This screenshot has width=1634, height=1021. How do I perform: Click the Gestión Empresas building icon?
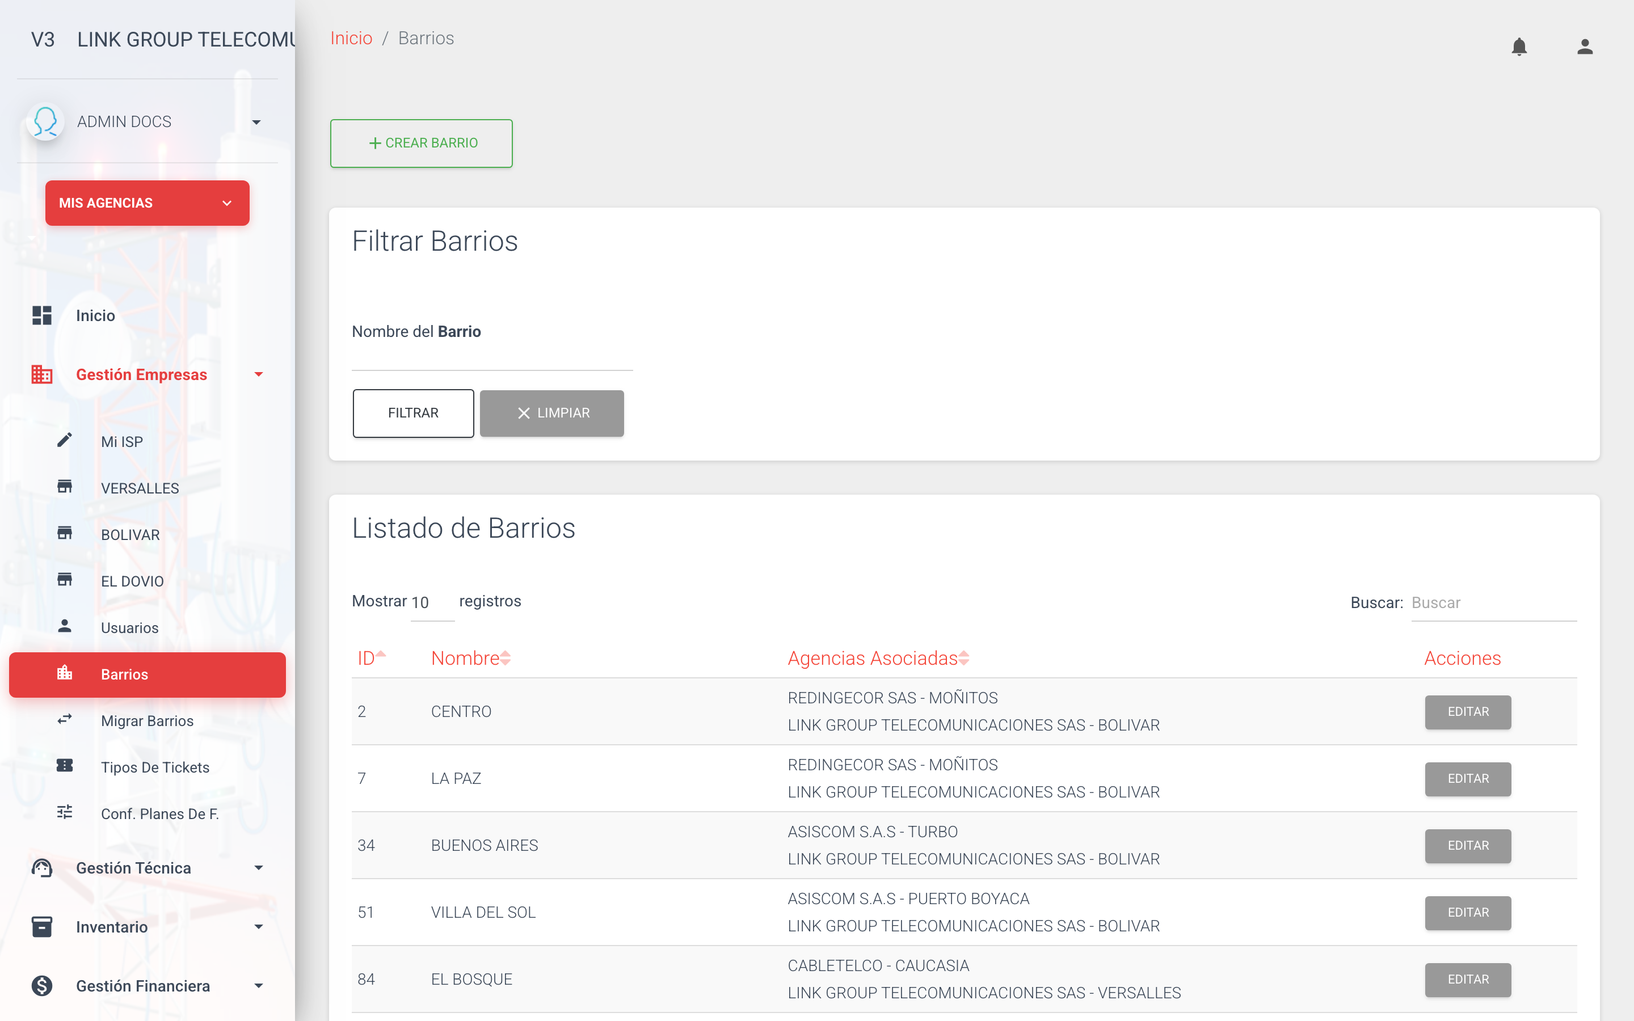pyautogui.click(x=42, y=374)
